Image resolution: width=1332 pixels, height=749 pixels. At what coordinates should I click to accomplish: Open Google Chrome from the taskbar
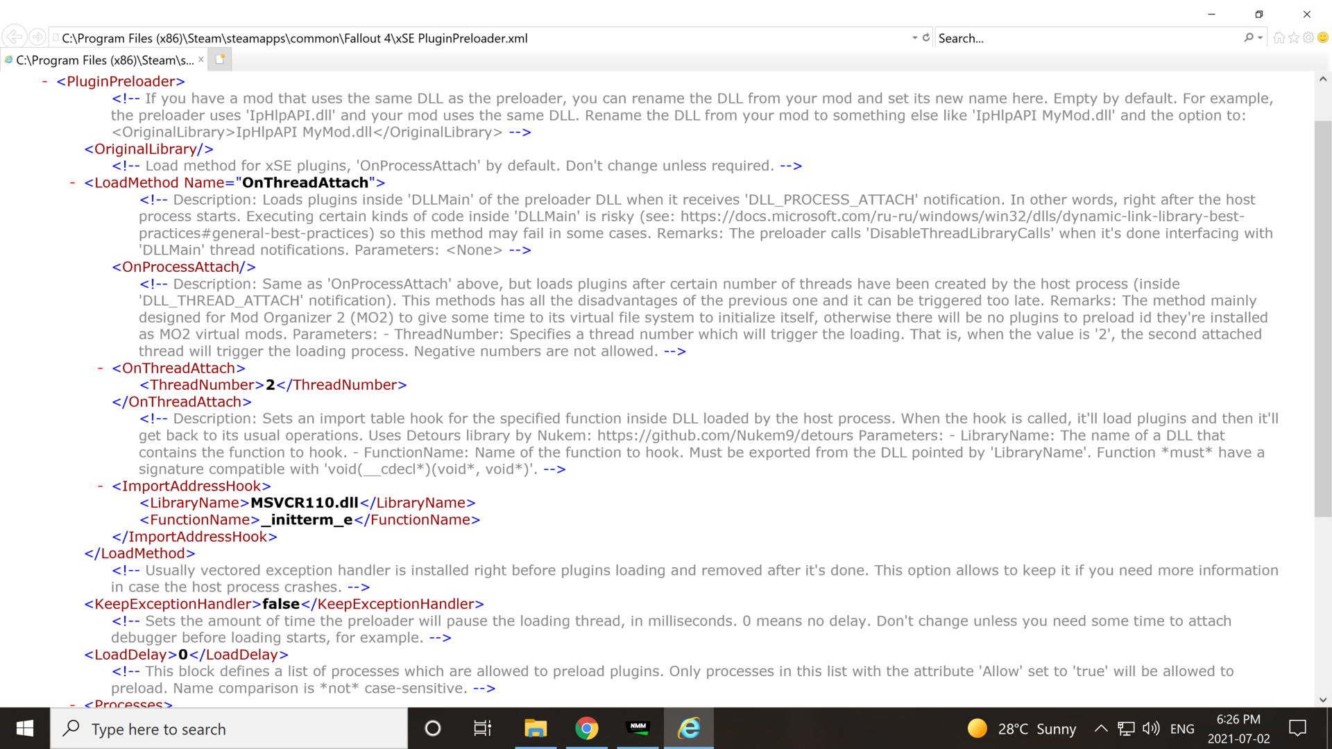point(587,728)
